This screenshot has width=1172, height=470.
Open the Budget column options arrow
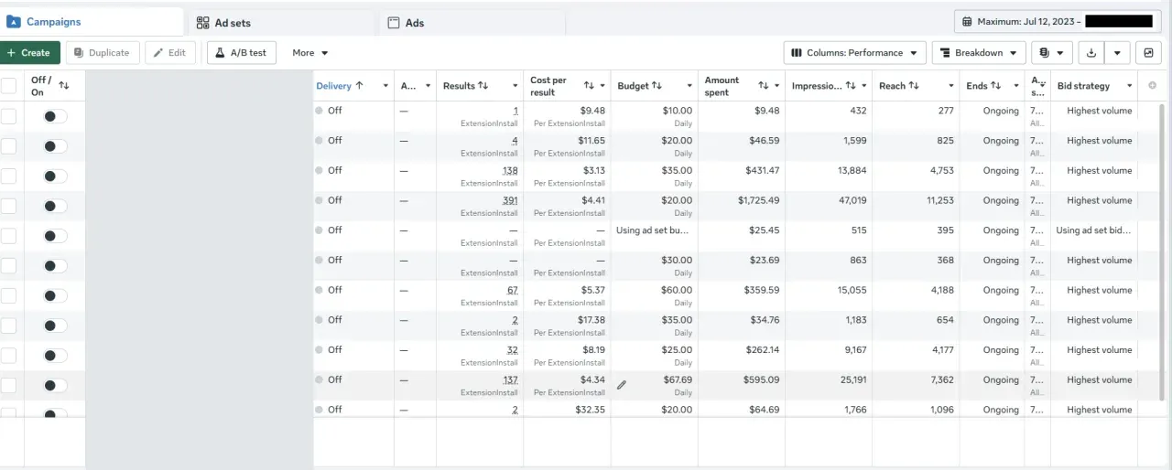[x=689, y=86]
